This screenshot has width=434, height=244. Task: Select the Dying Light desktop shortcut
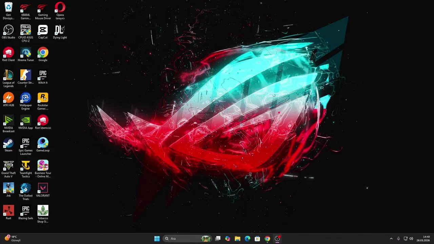pyautogui.click(x=60, y=32)
